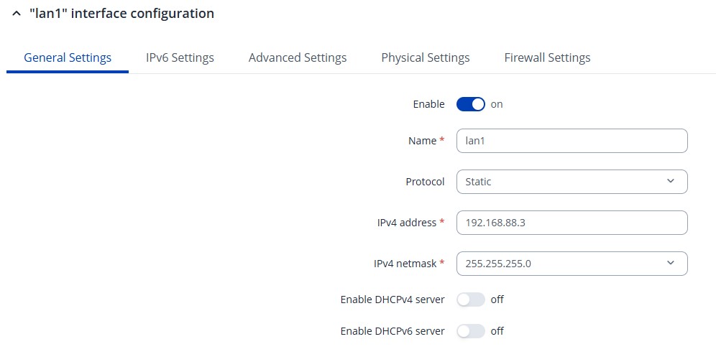Click "off" text beside DHCPv6 server switch

(497, 331)
